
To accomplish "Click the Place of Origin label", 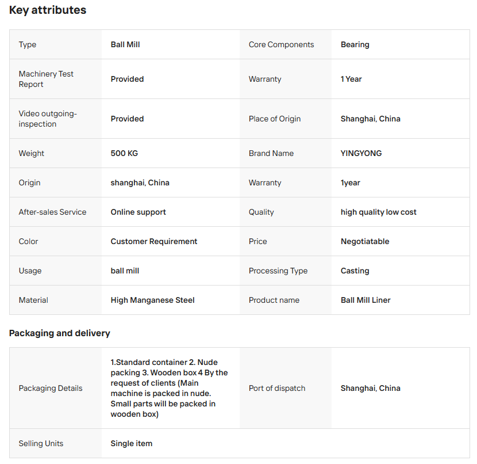I will (275, 119).
